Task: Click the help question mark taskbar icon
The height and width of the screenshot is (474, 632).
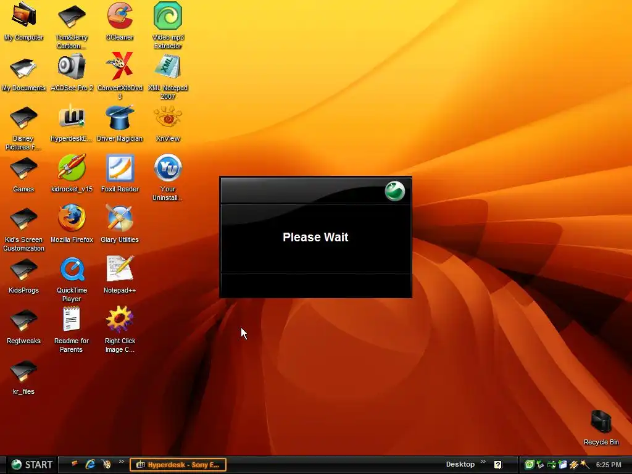Action: [x=498, y=465]
